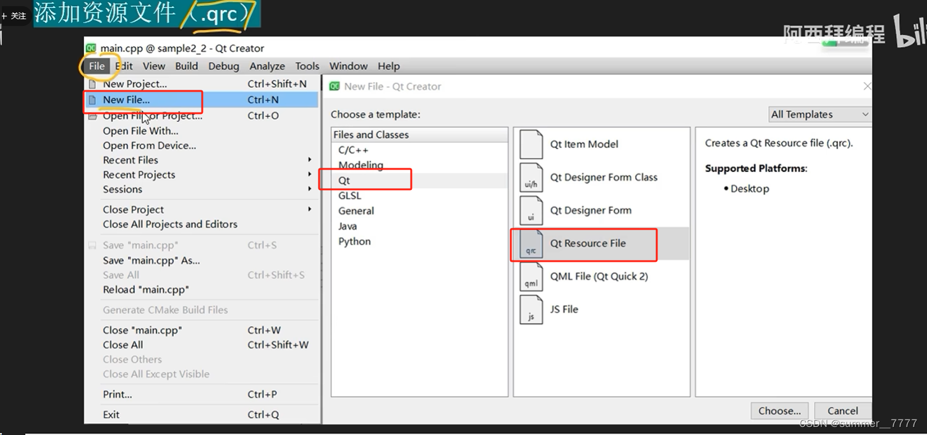
Task: Select Open From Device... entry
Action: [x=202, y=145]
